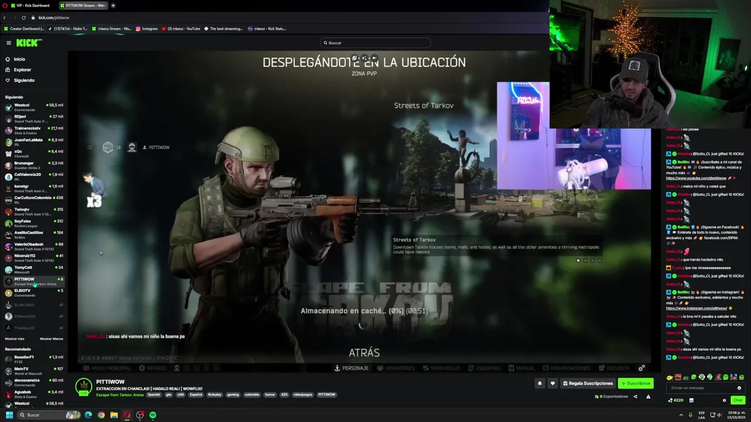Open chat settings gear icon
Viewport: 751px width, 422px height.
pyautogui.click(x=724, y=400)
